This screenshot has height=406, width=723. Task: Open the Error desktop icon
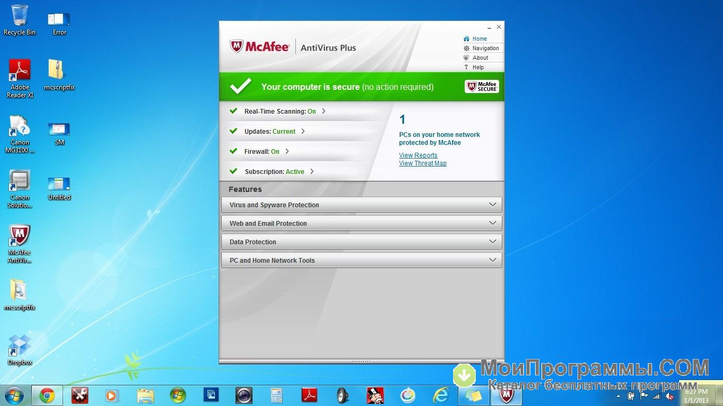click(x=59, y=23)
